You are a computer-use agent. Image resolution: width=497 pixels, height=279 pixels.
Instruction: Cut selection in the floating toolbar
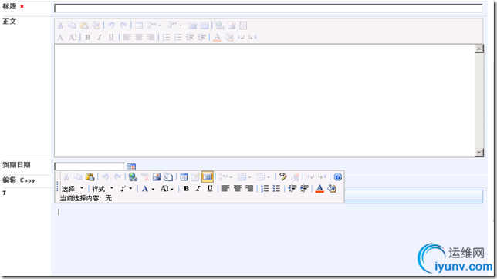66,176
